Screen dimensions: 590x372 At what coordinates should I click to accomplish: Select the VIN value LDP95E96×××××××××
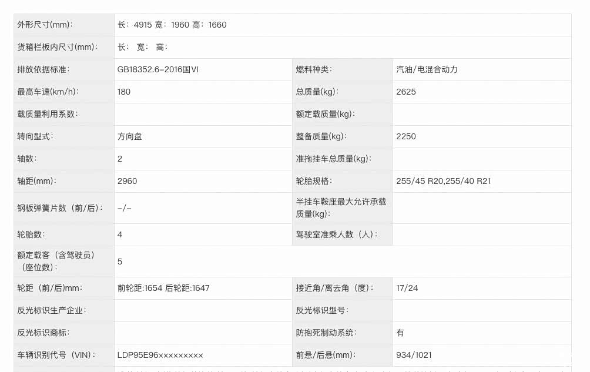[x=160, y=355]
